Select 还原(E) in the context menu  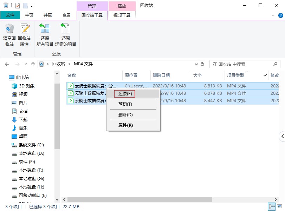coord(125,94)
